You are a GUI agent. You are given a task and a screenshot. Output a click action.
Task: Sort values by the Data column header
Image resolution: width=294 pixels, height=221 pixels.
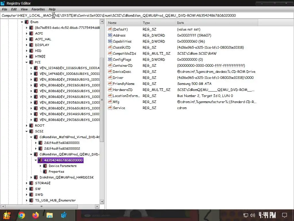pyautogui.click(x=216, y=23)
